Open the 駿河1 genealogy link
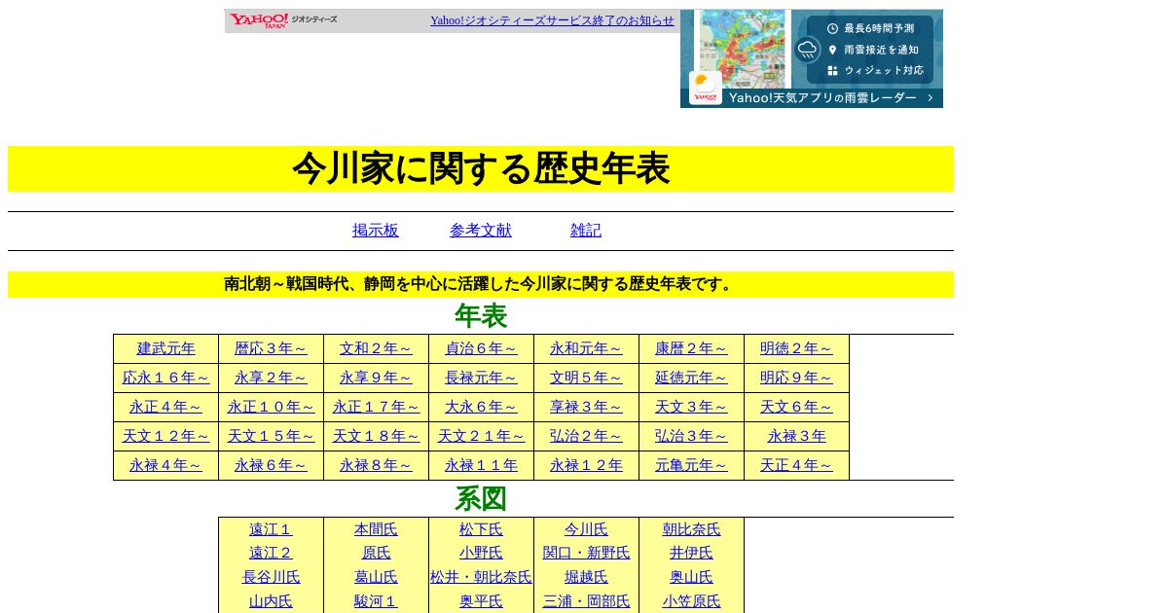1168x613 pixels. tap(377, 601)
